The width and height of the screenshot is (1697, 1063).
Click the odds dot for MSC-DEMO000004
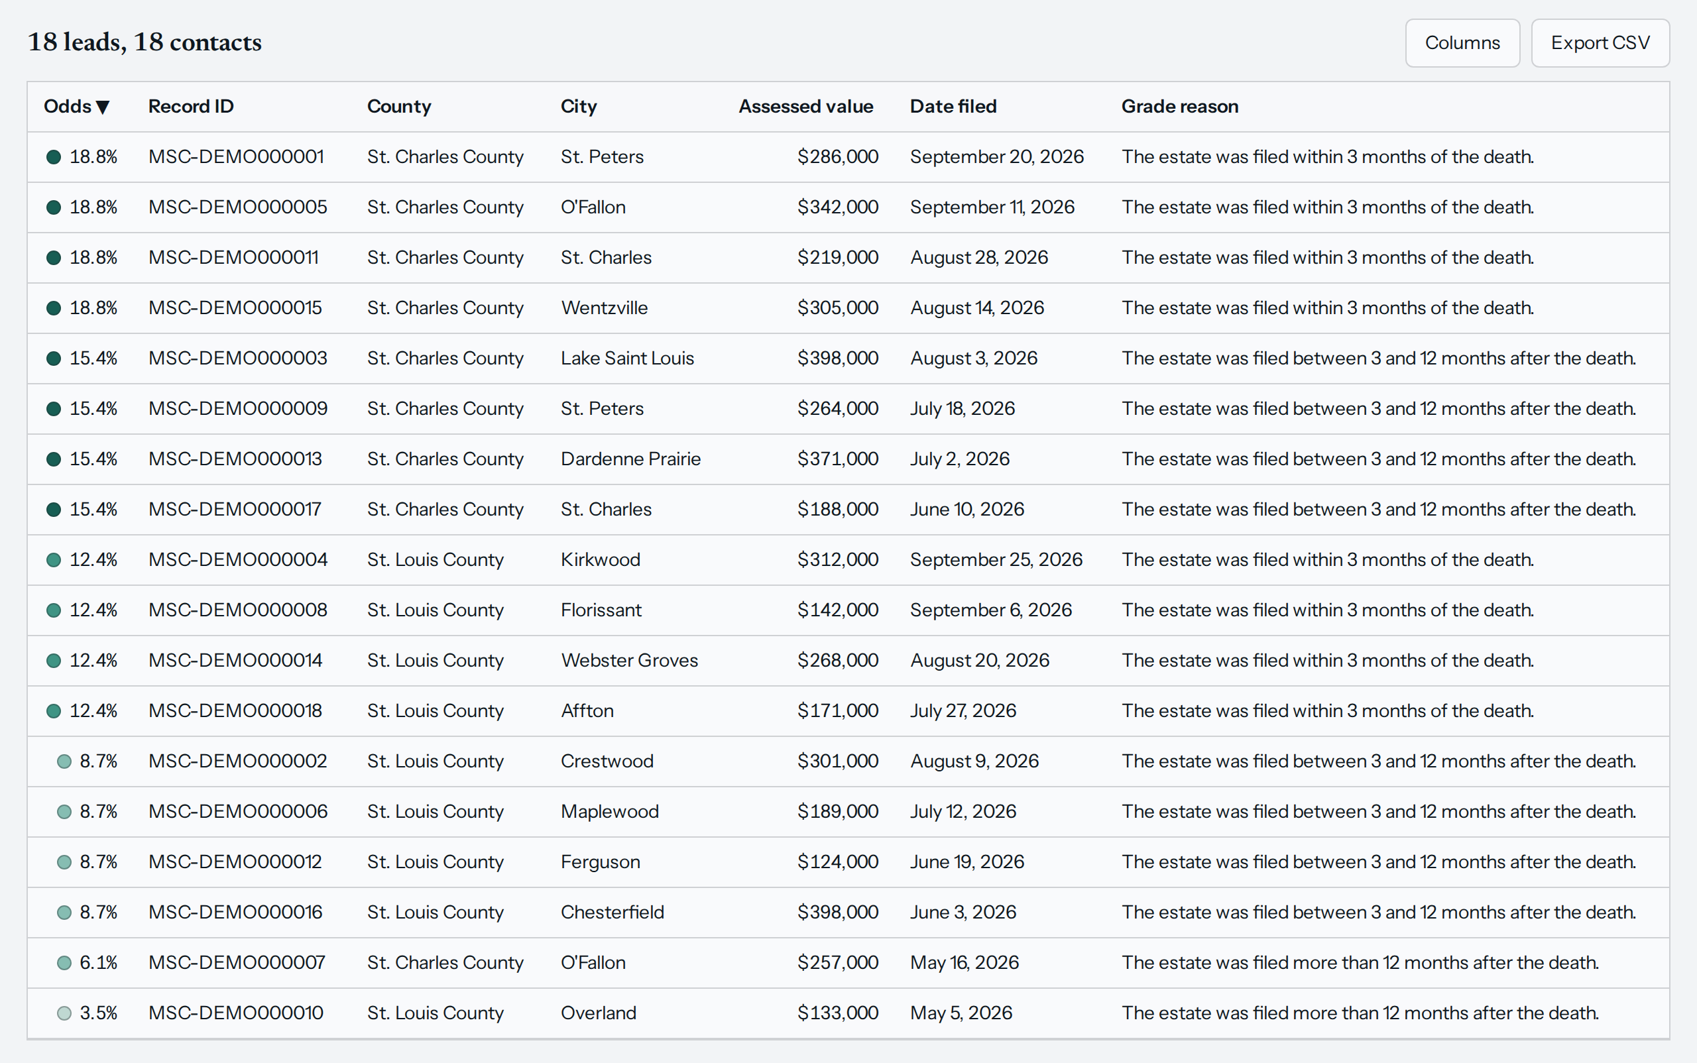[54, 560]
